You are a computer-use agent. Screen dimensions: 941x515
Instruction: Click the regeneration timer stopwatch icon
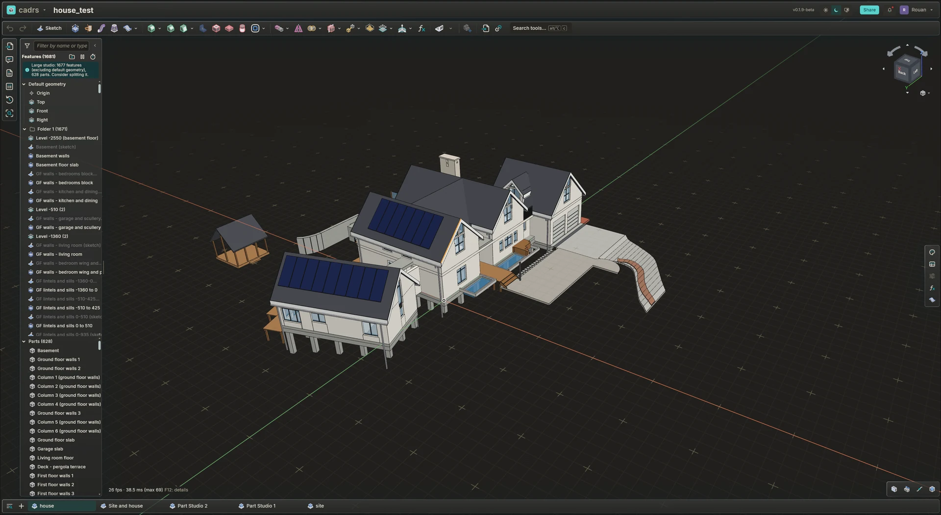[93, 57]
